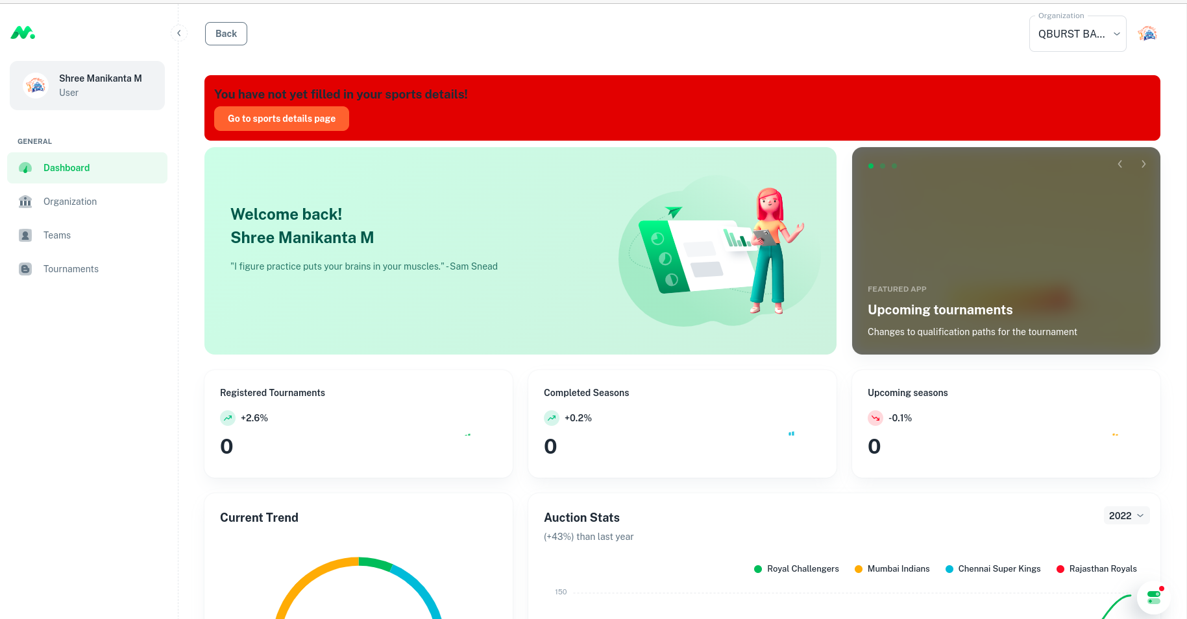Viewport: 1187px width, 619px height.
Task: Click Go to sports details page
Action: [x=282, y=119]
